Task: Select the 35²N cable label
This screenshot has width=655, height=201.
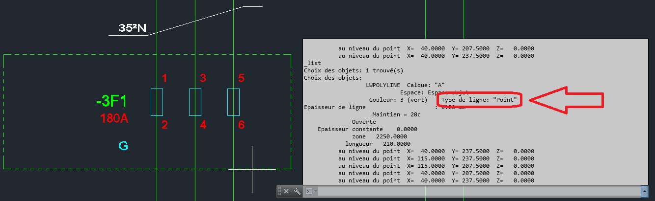Action: pos(133,28)
